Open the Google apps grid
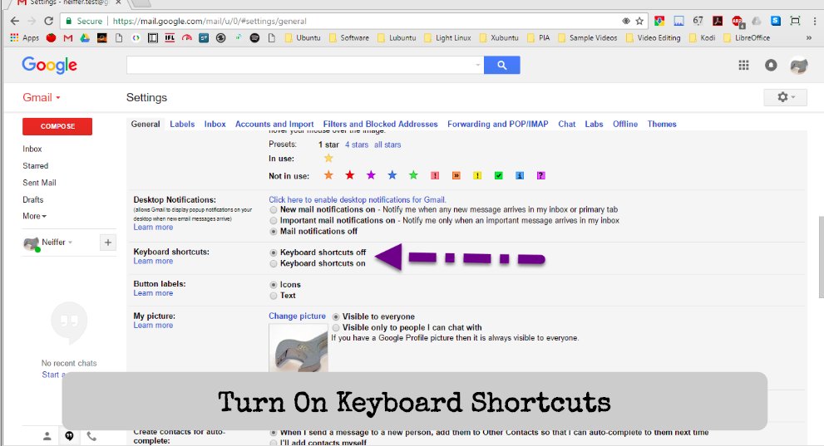824x446 pixels. 743,65
